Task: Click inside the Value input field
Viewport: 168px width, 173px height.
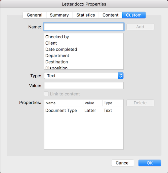Action: click(84, 86)
